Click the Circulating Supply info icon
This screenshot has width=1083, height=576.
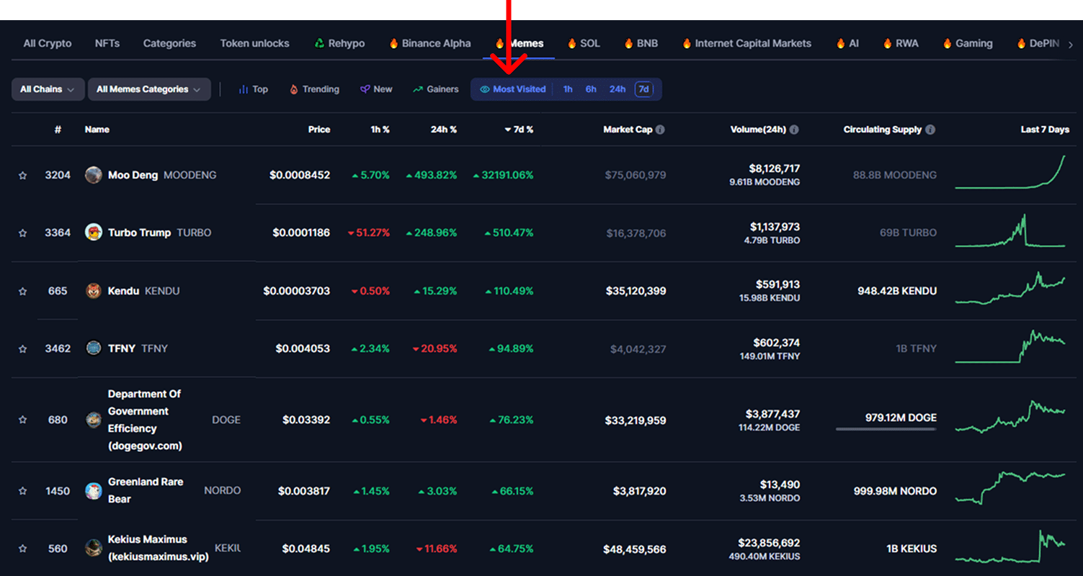tap(930, 130)
